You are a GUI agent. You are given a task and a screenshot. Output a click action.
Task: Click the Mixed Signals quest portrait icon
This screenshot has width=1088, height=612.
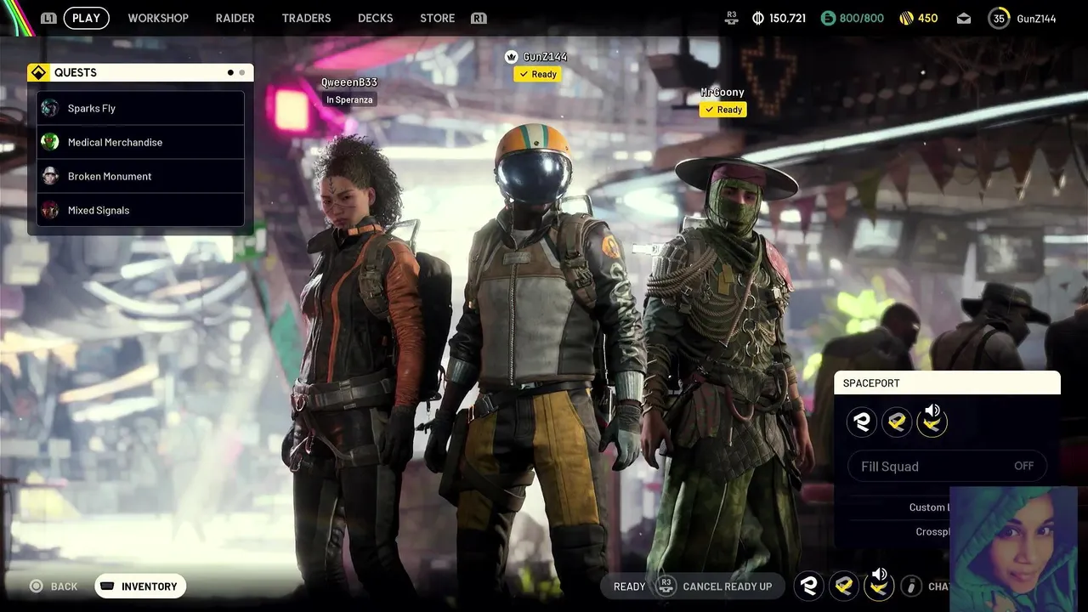pyautogui.click(x=50, y=210)
